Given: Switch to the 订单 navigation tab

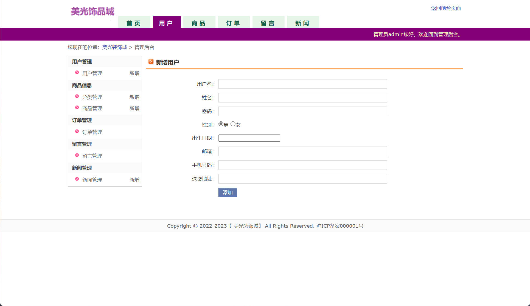Looking at the screenshot, I should click(x=233, y=23).
